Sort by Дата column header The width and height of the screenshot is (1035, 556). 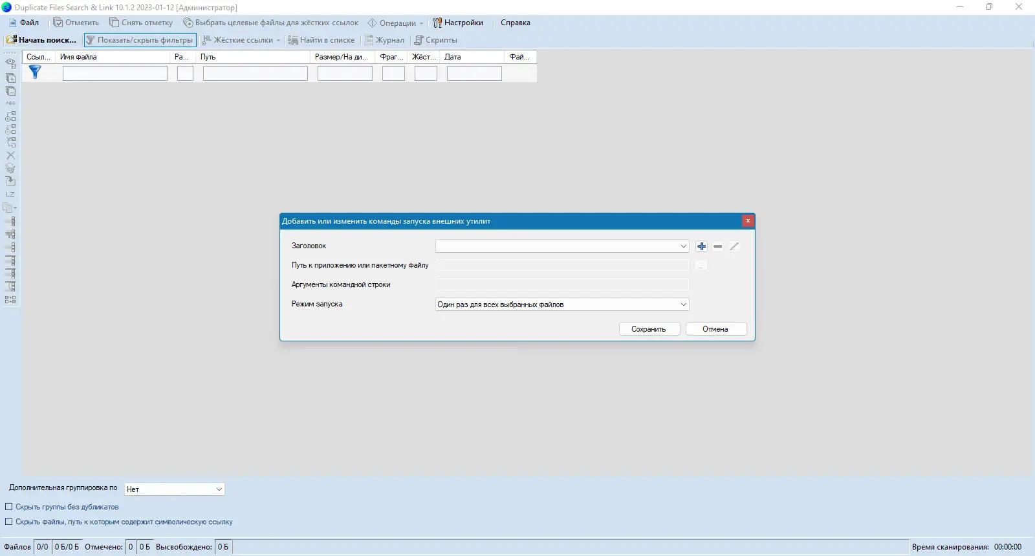pos(472,57)
